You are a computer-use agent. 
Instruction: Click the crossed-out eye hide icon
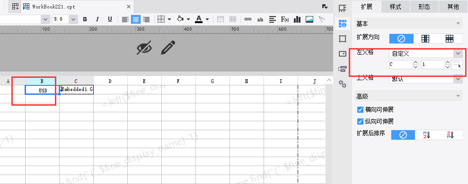pyautogui.click(x=144, y=48)
